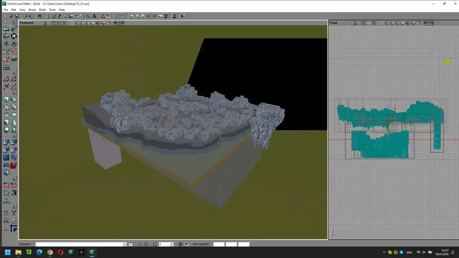
Task: Open Camera Speed icon in toolbox
Action: pos(6,200)
